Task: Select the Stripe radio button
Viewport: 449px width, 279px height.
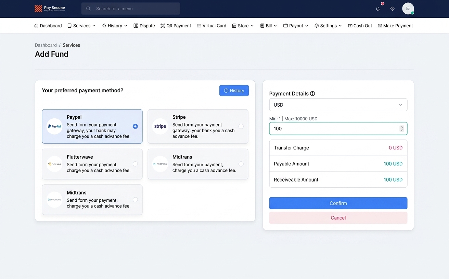Action: coord(241,126)
